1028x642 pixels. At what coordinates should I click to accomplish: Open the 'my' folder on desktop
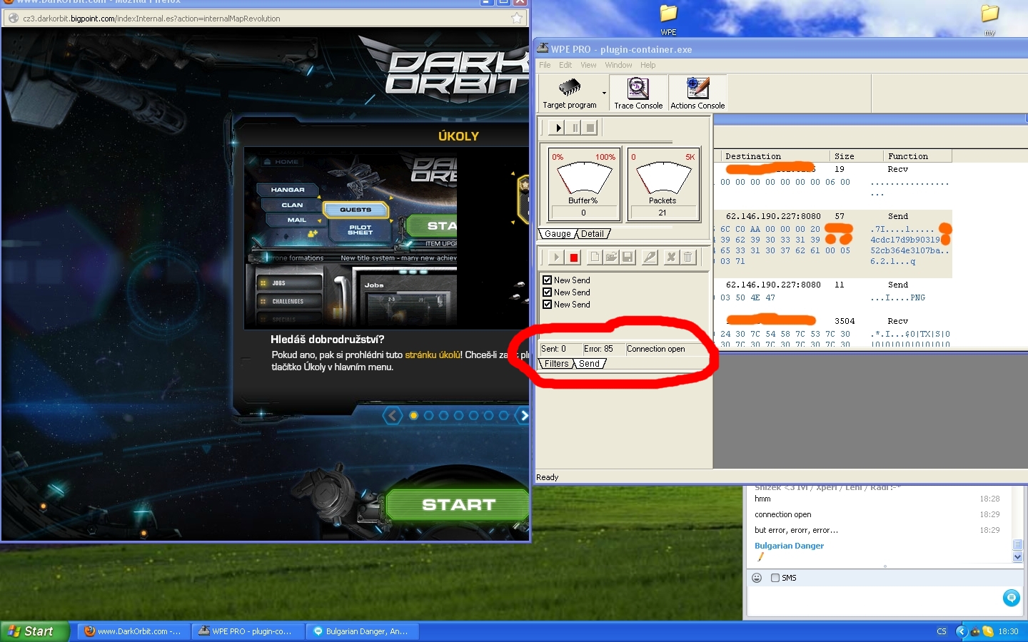pyautogui.click(x=989, y=19)
